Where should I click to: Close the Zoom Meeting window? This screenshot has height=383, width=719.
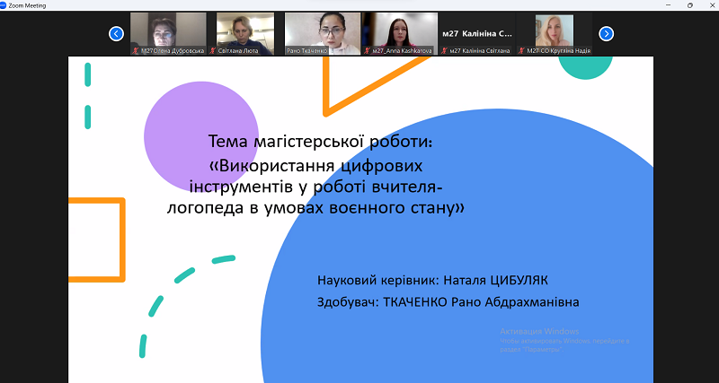[x=709, y=4]
